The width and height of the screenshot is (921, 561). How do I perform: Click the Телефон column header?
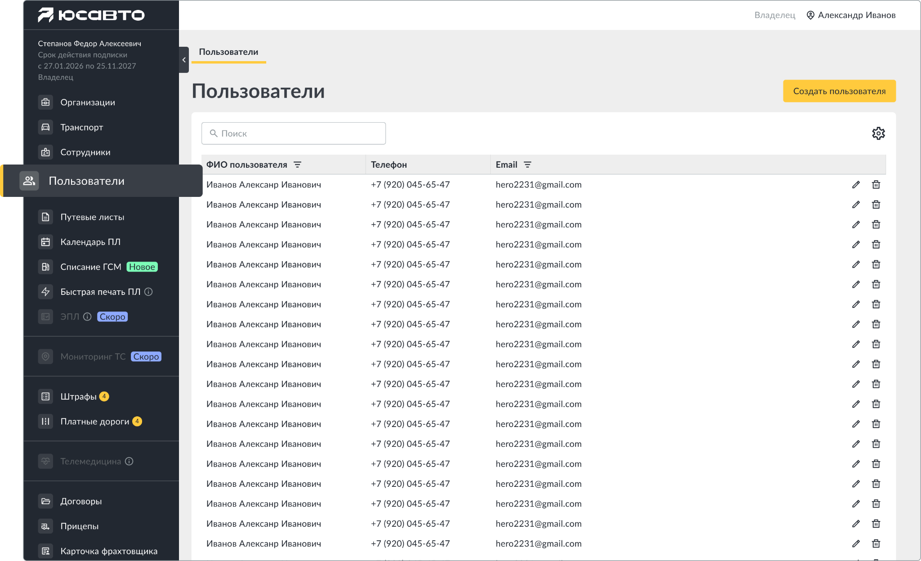[x=389, y=165]
